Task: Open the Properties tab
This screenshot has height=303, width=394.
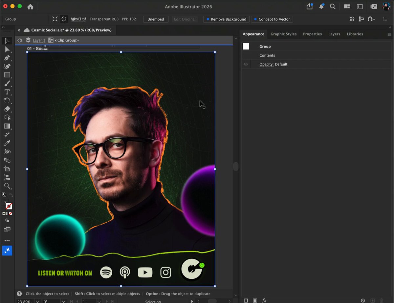Action: tap(312, 34)
